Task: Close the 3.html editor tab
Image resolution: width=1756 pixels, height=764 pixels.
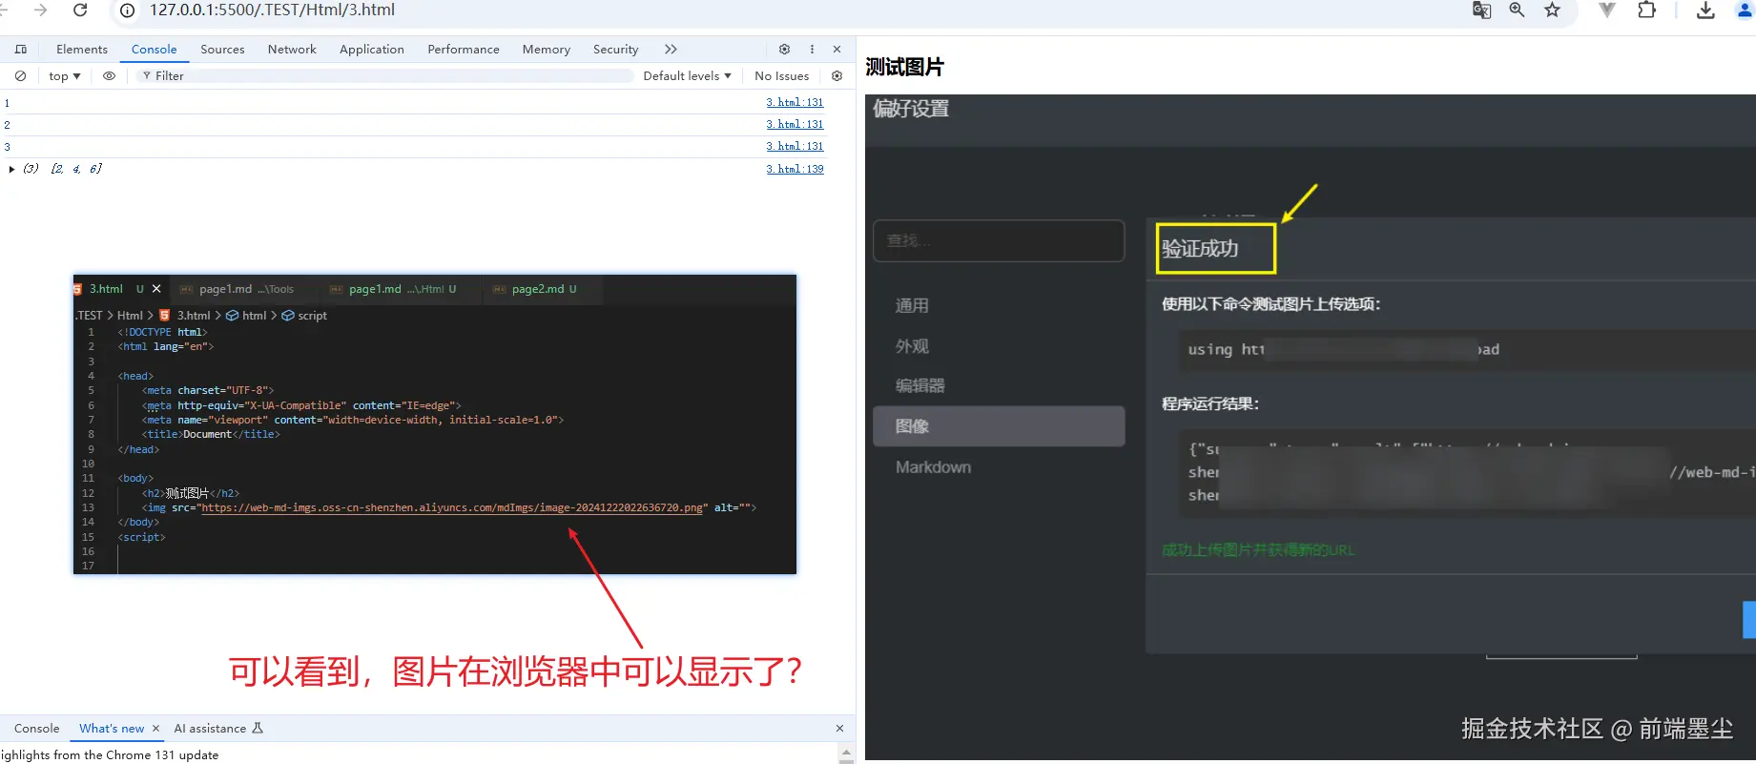Action: click(x=156, y=289)
